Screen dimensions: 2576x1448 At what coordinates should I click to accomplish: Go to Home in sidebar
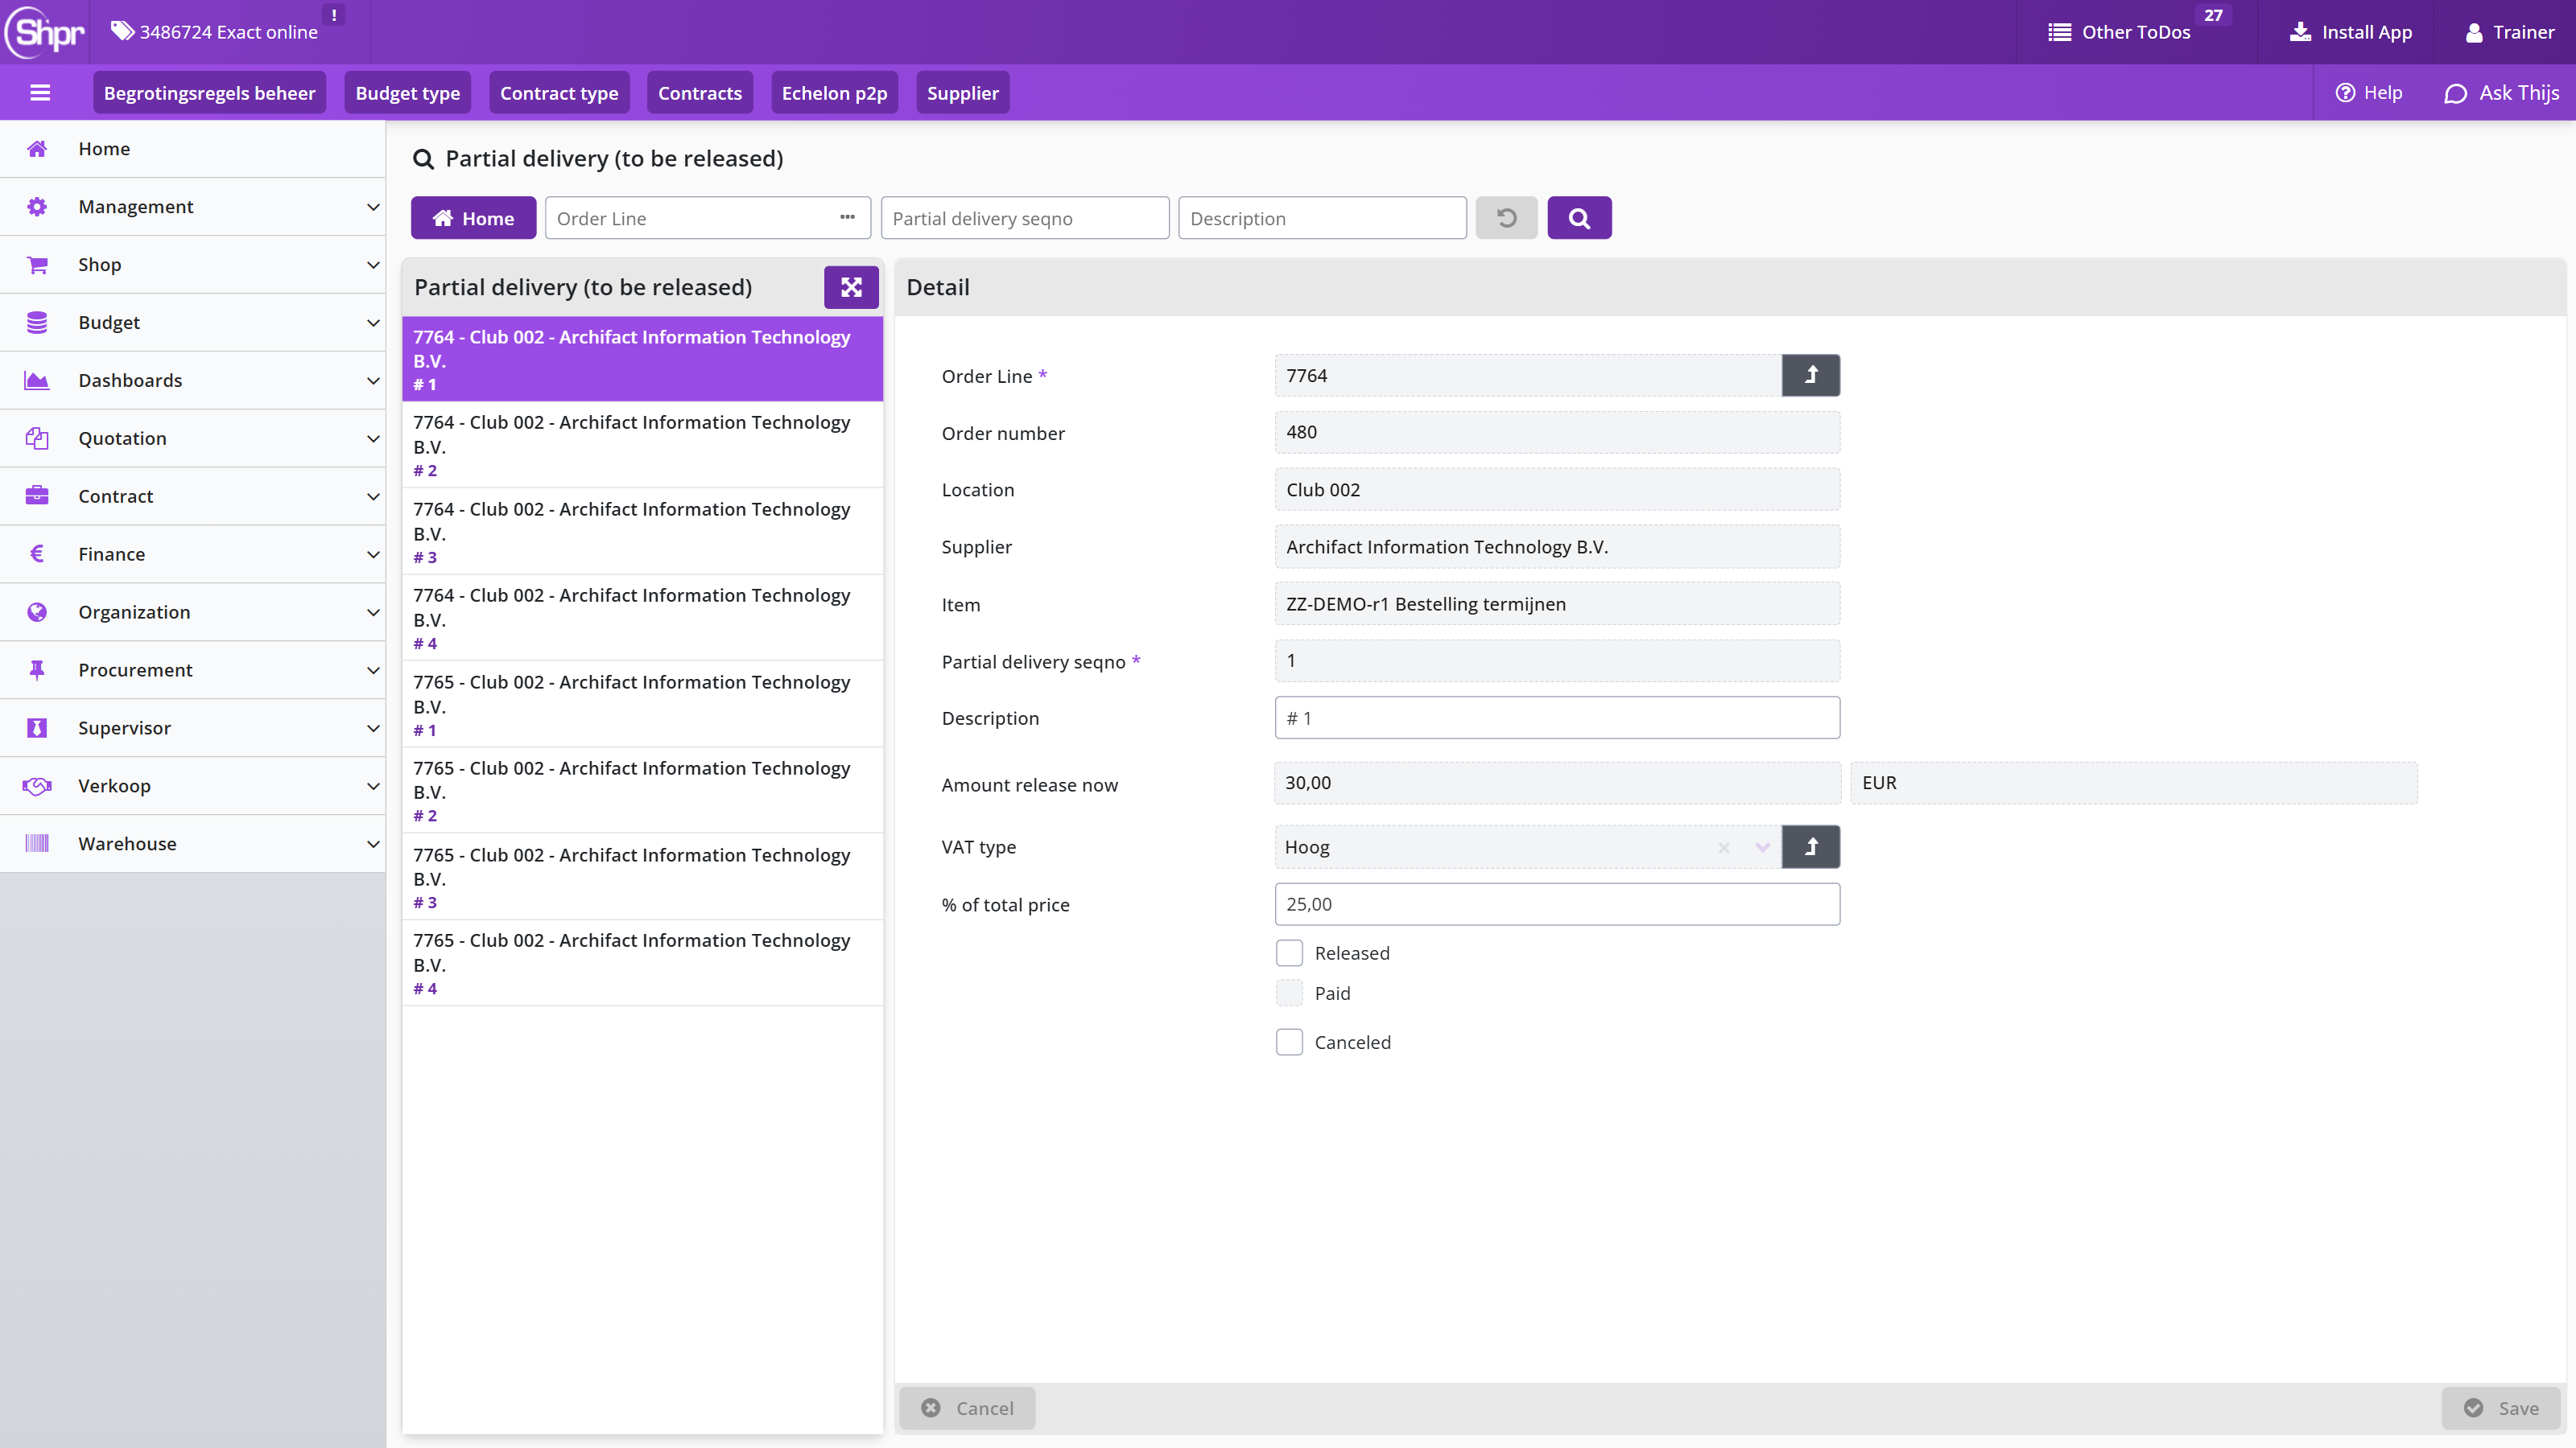[193, 149]
